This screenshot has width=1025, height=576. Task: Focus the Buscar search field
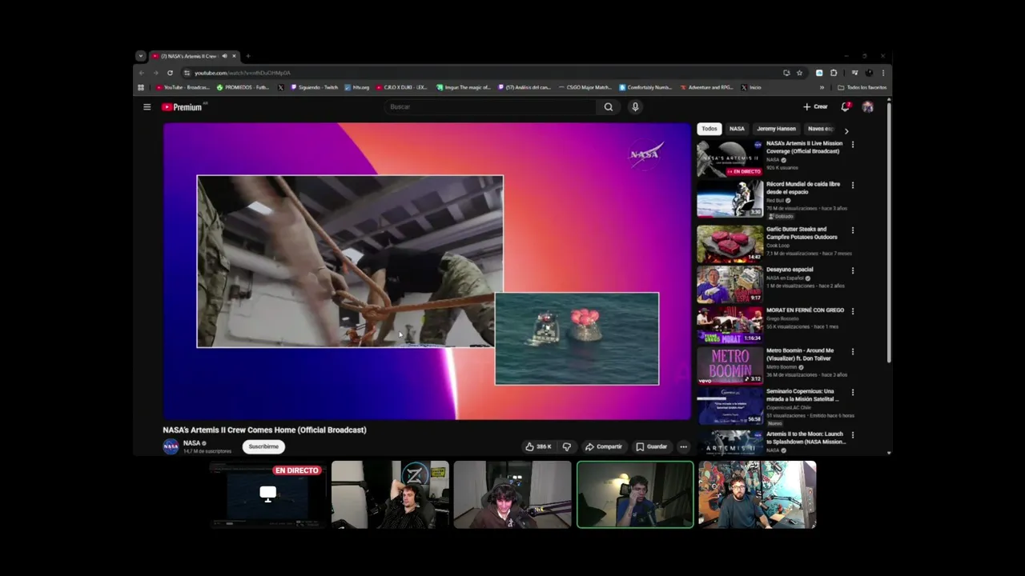(x=490, y=106)
